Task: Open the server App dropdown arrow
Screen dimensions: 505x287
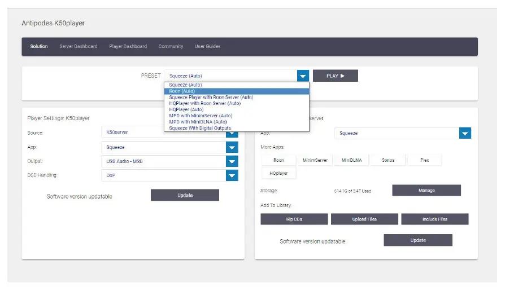Action: click(465, 133)
